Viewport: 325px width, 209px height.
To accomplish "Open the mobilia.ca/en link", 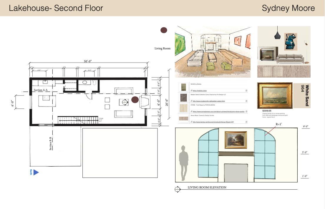I will click(x=200, y=91).
